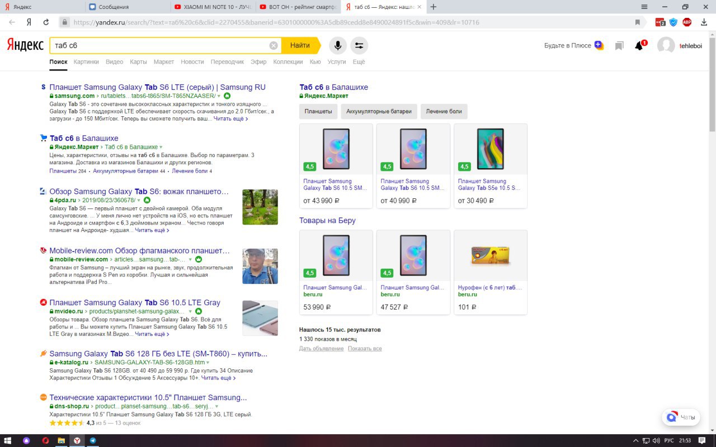The image size is (716, 447).
Task: Open Планшет Samsung Galaxy Tab S6 LTE samsung.com link
Action: click(157, 87)
